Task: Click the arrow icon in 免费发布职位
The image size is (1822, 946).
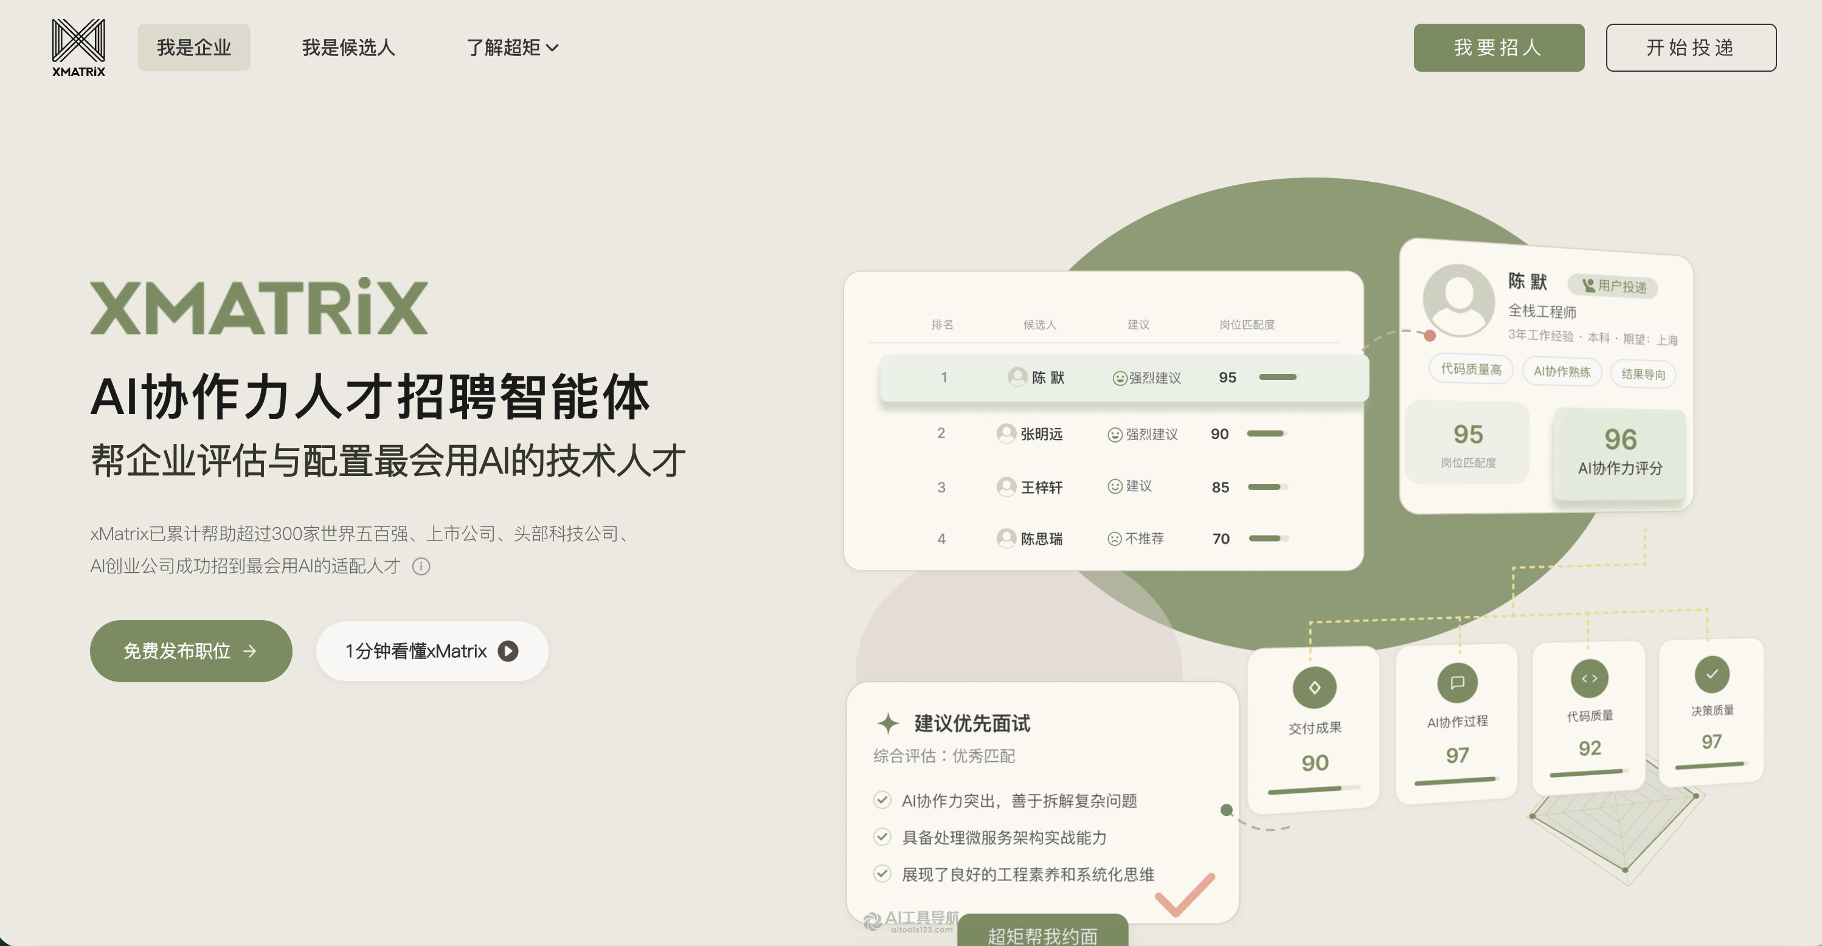Action: pyautogui.click(x=250, y=651)
